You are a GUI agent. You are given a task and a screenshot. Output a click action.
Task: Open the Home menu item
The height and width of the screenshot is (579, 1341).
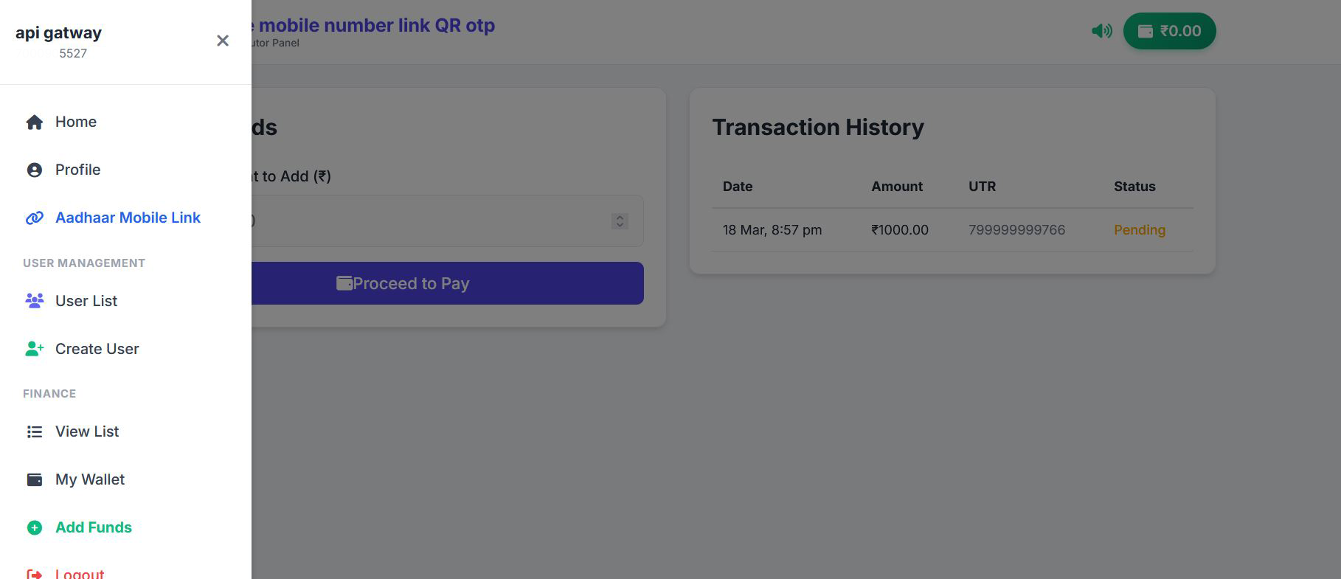(x=76, y=122)
